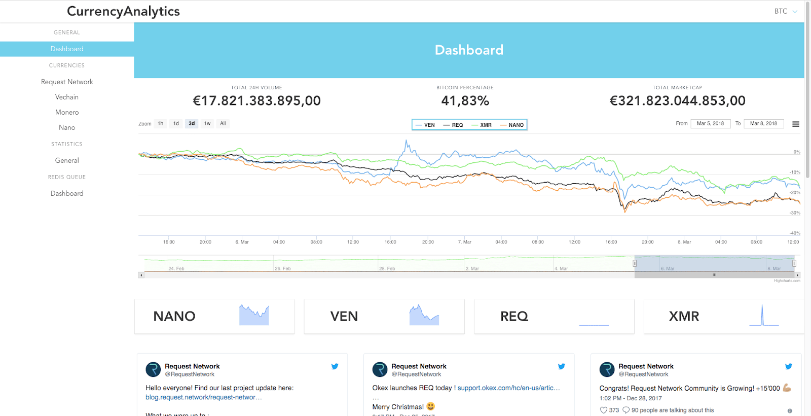This screenshot has height=416, width=811.
Task: Edit the From date field
Action: click(711, 124)
